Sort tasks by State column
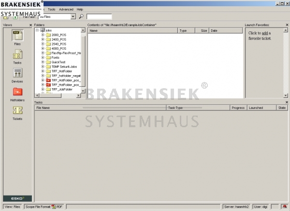 [x=282, y=108]
